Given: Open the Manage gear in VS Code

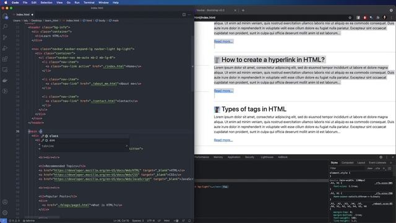Looking at the screenshot, I should tap(5, 212).
